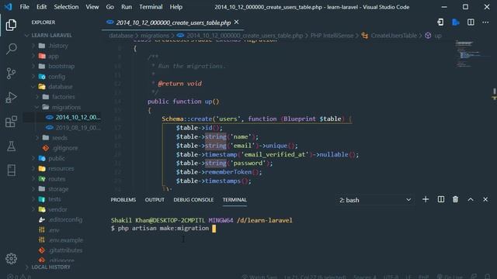Open the View menu

click(92, 7)
